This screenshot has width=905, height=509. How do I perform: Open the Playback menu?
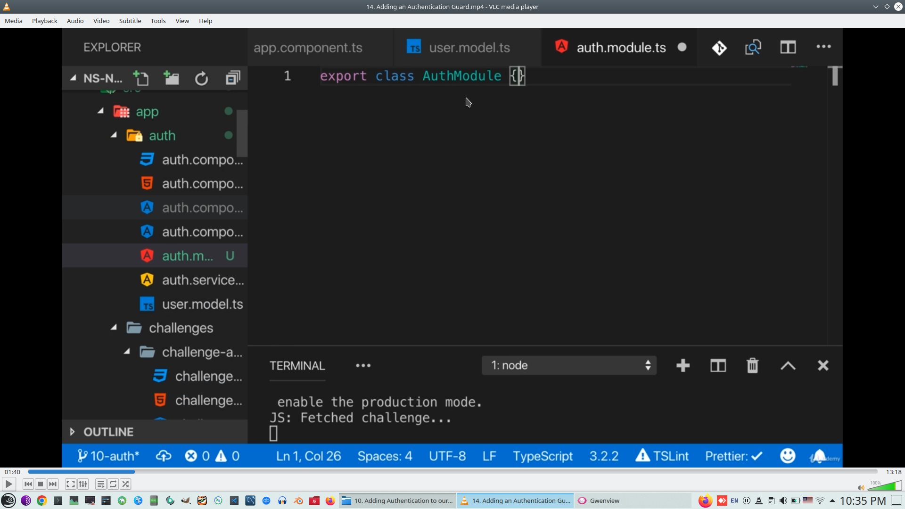[x=44, y=21]
